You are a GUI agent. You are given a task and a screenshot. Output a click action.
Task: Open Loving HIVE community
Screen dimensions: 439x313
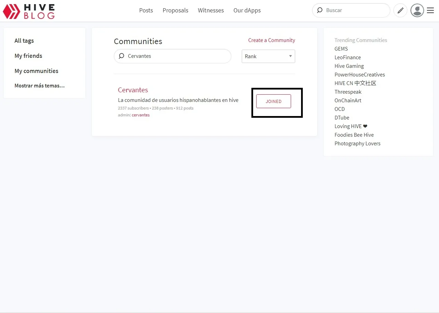351,126
